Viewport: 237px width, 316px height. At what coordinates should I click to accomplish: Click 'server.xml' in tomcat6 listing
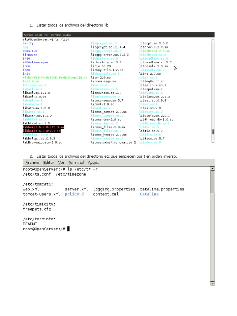click(x=77, y=189)
